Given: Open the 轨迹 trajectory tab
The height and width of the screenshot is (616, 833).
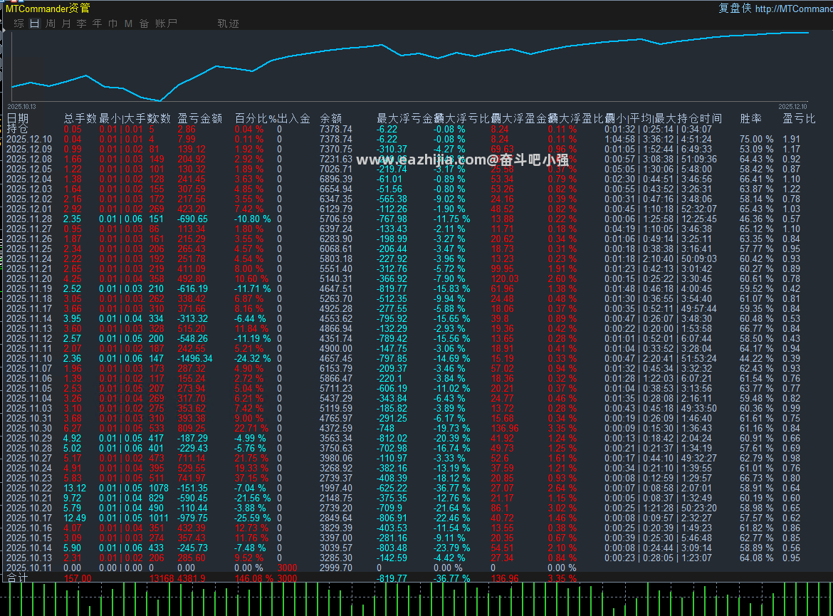Looking at the screenshot, I should pyautogui.click(x=229, y=24).
